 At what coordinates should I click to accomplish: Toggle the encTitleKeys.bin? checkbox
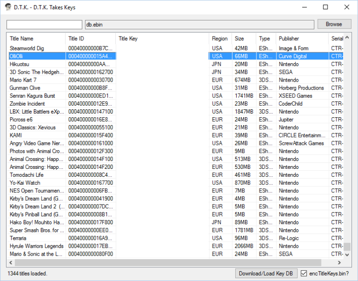click(304, 273)
